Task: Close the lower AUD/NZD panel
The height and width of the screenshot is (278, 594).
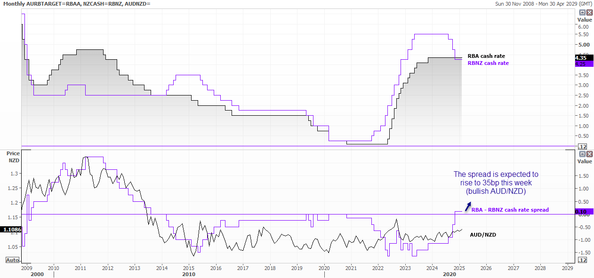Action: (x=589, y=154)
